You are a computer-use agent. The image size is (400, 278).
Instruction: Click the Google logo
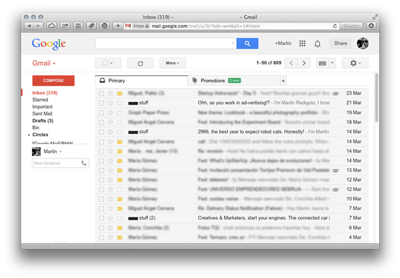[x=49, y=44]
